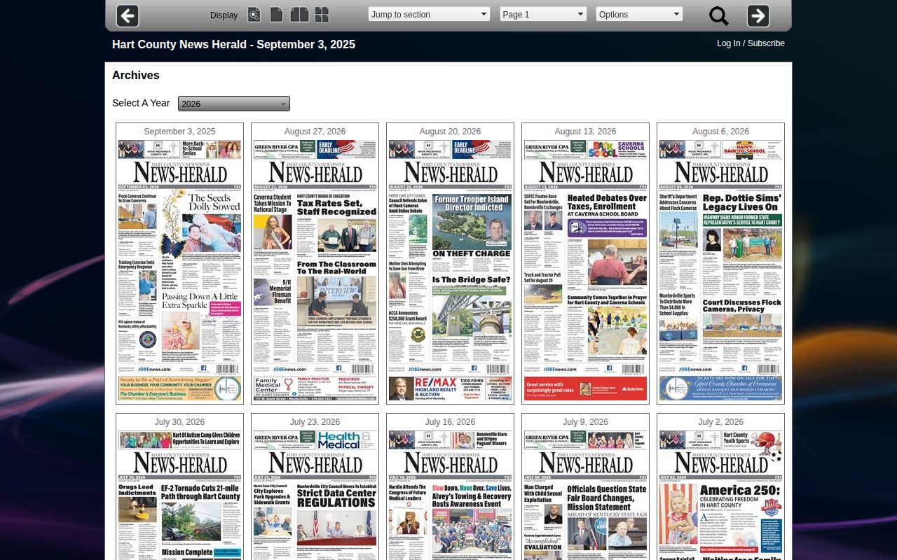
Task: Click the July 2, 2026 date label
Action: [720, 422]
